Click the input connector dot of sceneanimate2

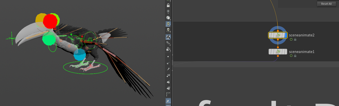278,31
